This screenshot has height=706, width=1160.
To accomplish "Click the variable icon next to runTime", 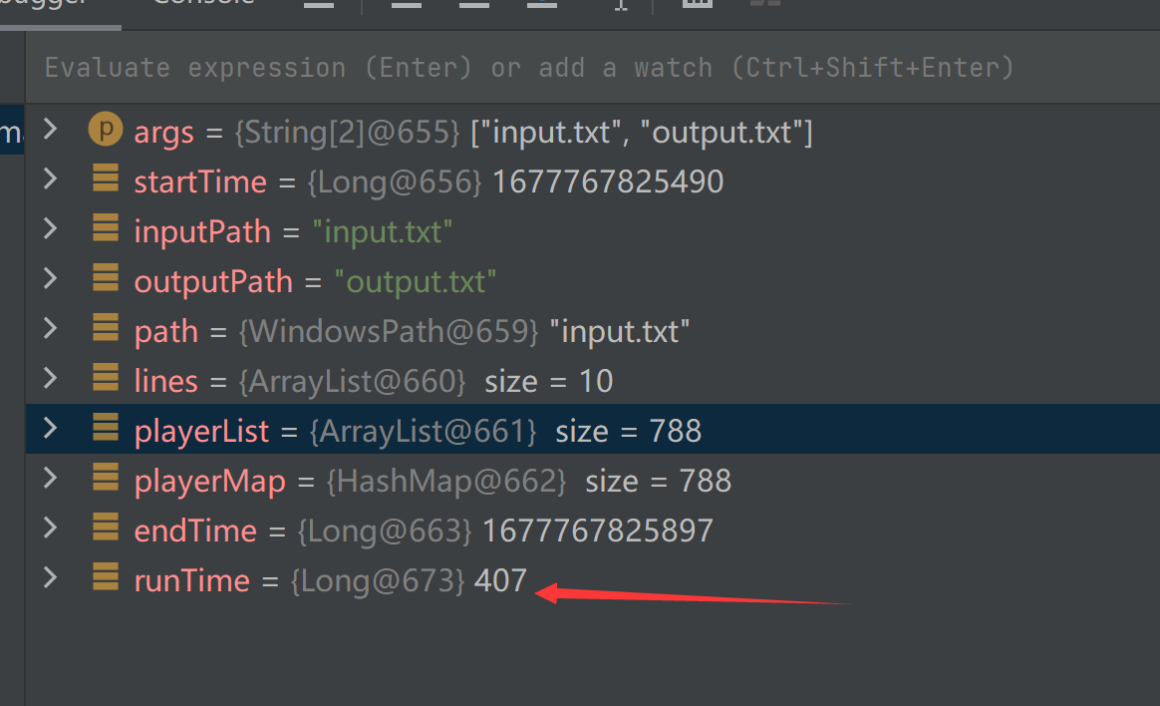I will 105,578.
